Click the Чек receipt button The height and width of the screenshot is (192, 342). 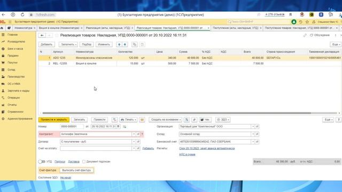pyautogui.click(x=205, y=119)
